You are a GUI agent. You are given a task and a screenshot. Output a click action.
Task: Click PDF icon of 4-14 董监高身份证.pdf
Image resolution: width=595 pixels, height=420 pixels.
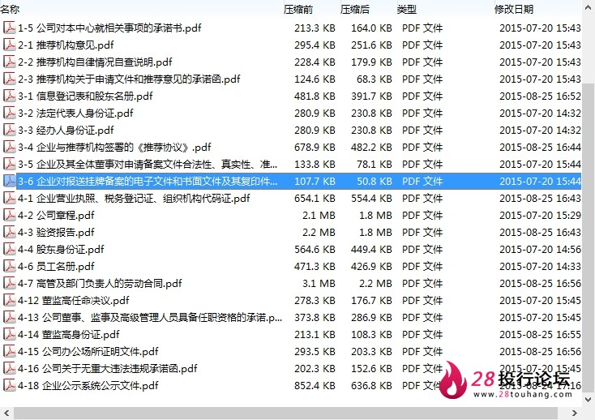(x=9, y=334)
